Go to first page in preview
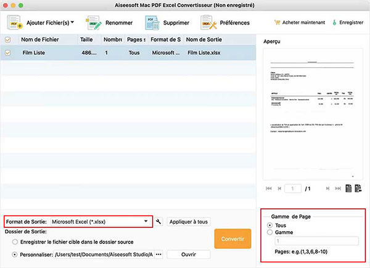This screenshot has width=370, height=268. (269, 189)
